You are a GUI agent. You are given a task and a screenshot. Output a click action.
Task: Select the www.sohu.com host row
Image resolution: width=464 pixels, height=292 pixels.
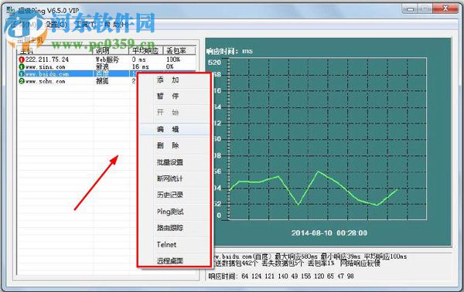pyautogui.click(x=77, y=81)
